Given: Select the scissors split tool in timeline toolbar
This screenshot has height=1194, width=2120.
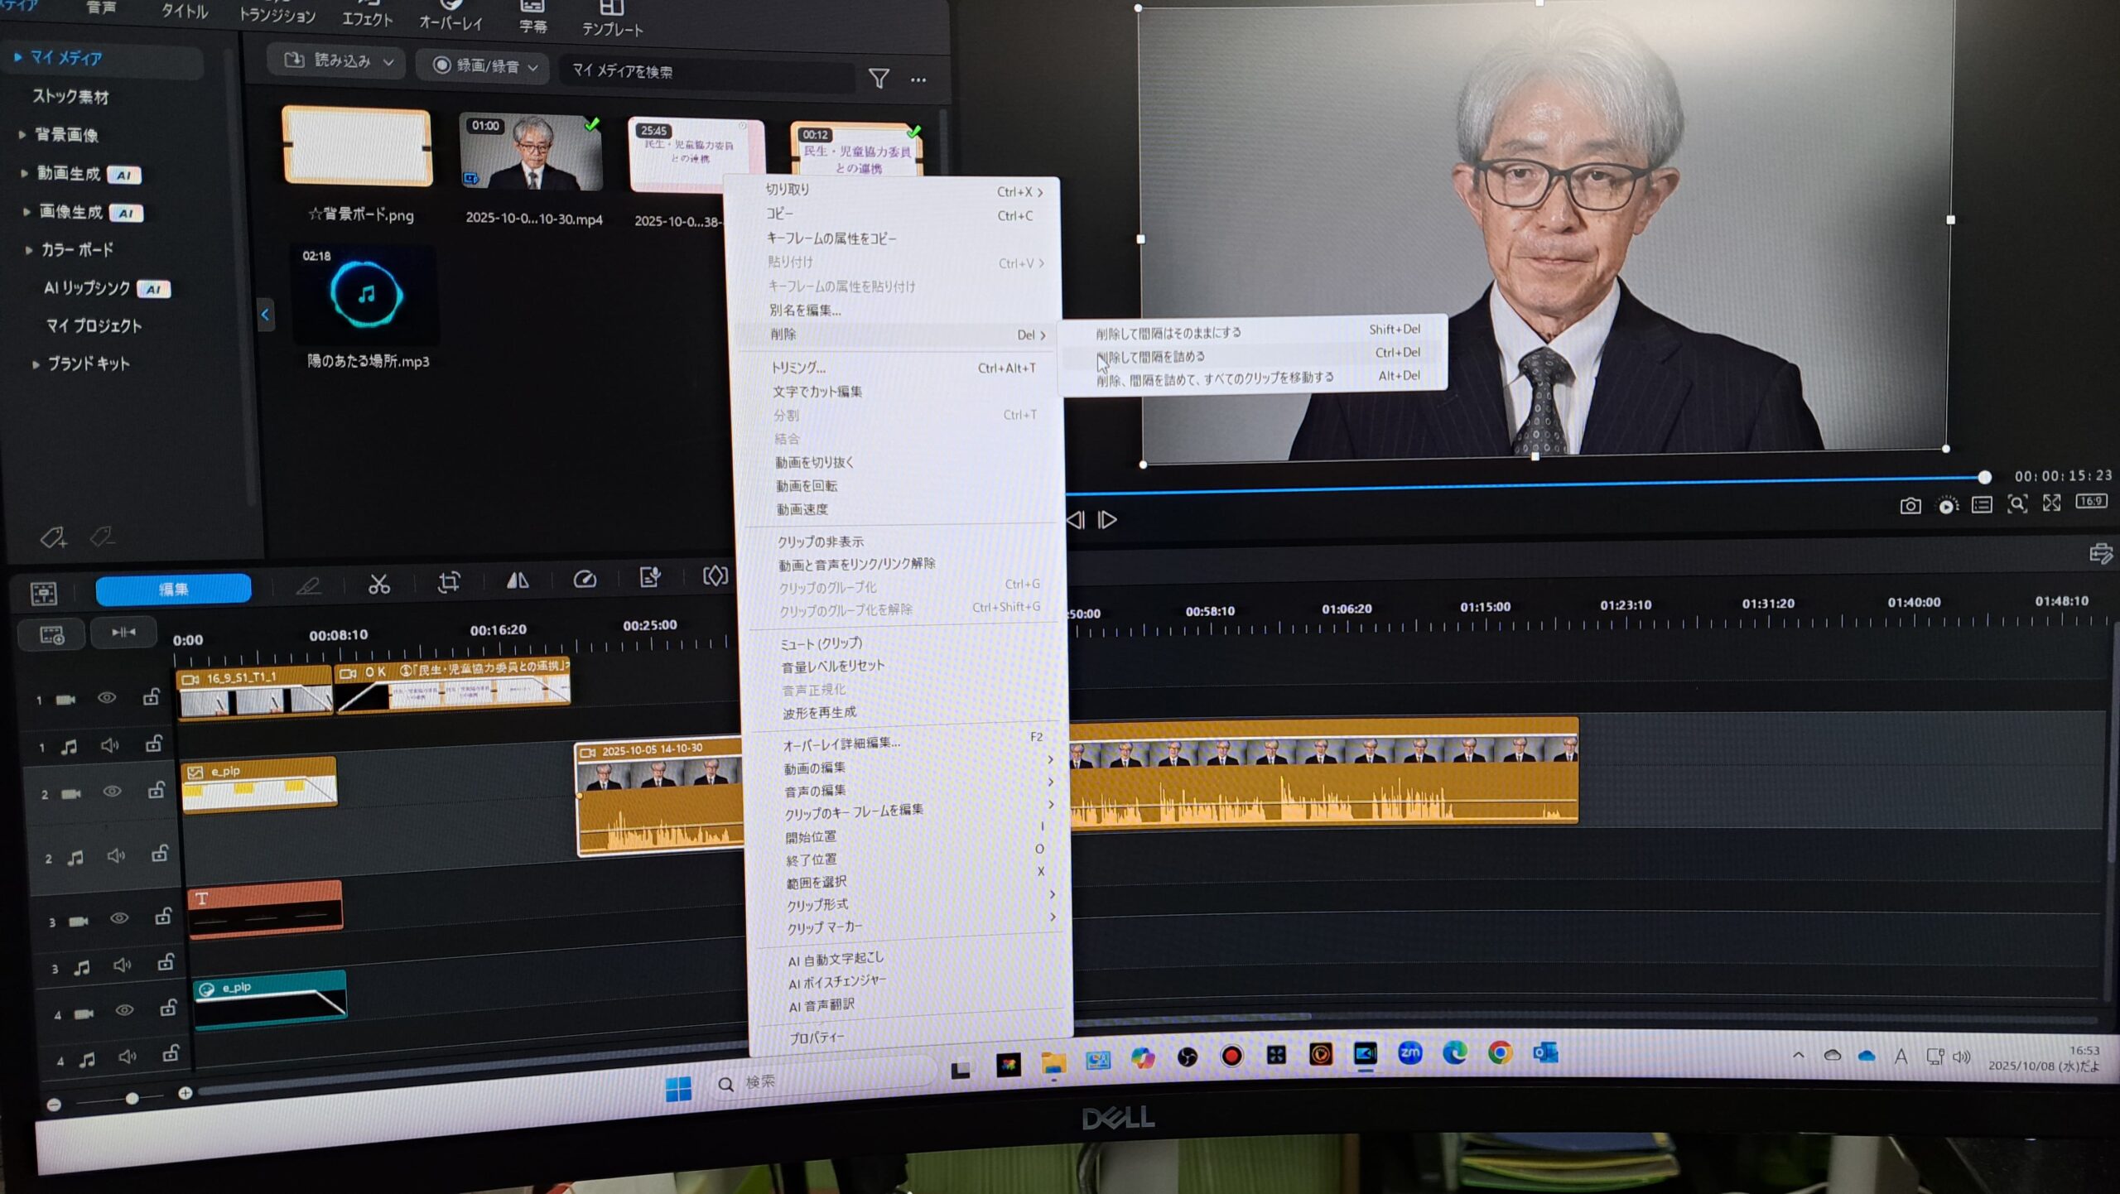Looking at the screenshot, I should click(x=379, y=585).
